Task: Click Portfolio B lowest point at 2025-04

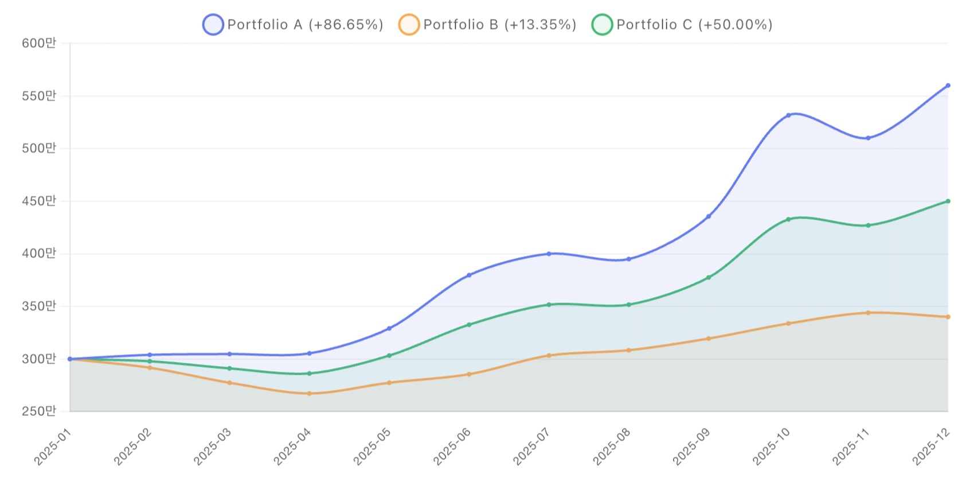Action: click(x=310, y=394)
